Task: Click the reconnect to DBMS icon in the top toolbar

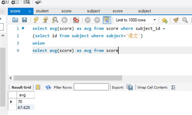Action: [x=38, y=2]
